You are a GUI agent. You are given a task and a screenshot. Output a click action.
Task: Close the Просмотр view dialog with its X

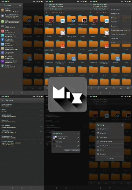122,125
